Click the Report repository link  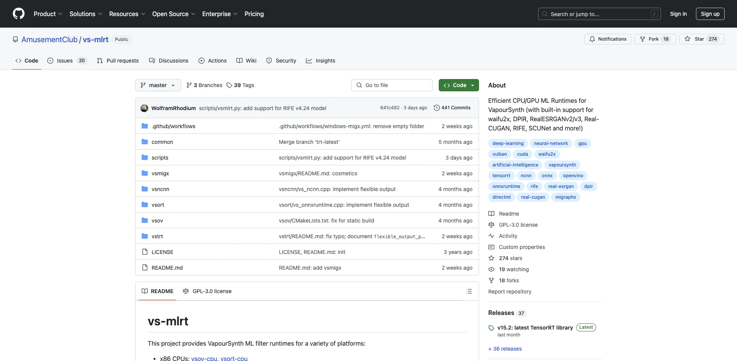click(510, 292)
